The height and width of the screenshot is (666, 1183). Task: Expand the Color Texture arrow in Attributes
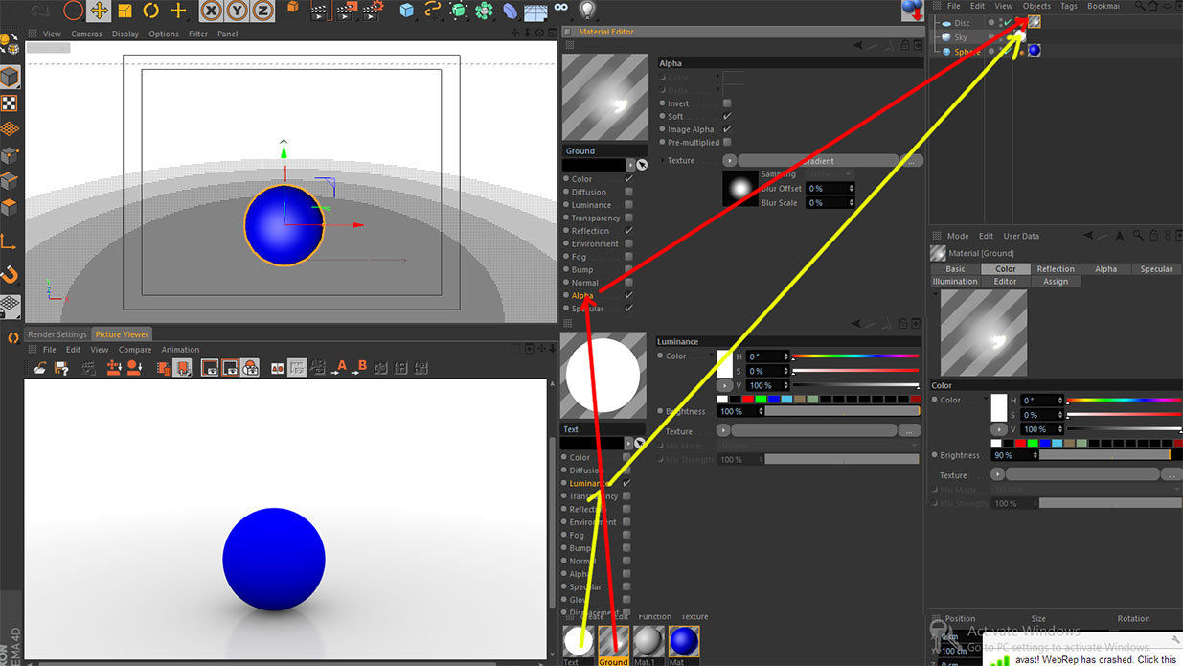pos(998,474)
